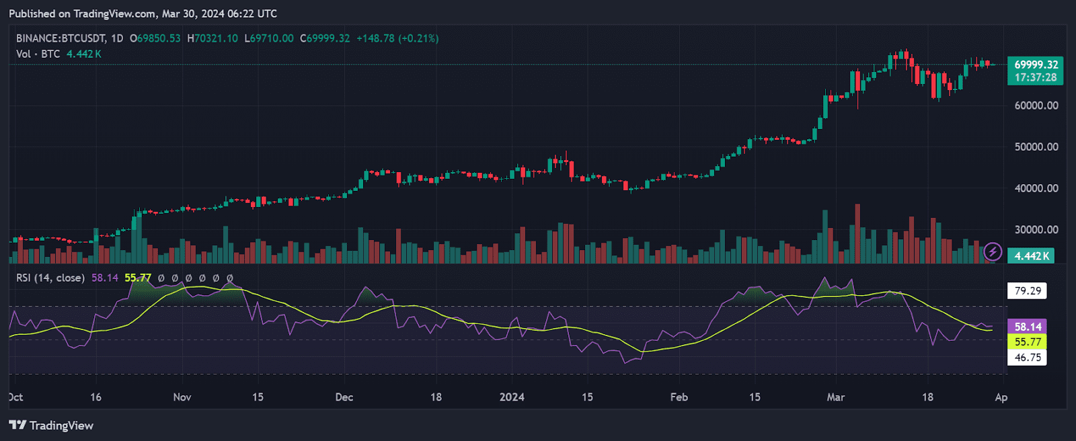Click the published date text at top
The width and height of the screenshot is (1076, 441).
click(143, 13)
